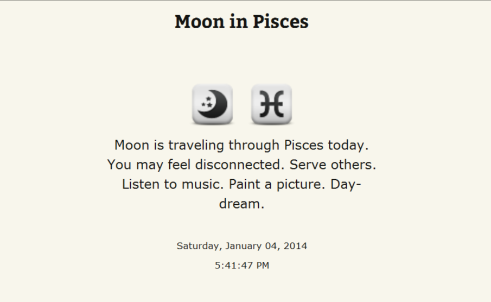
Task: Click the date "Saturday, January 04, 2014"
Action: pyautogui.click(x=242, y=246)
